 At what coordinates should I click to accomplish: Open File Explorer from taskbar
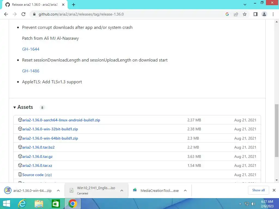39,204
